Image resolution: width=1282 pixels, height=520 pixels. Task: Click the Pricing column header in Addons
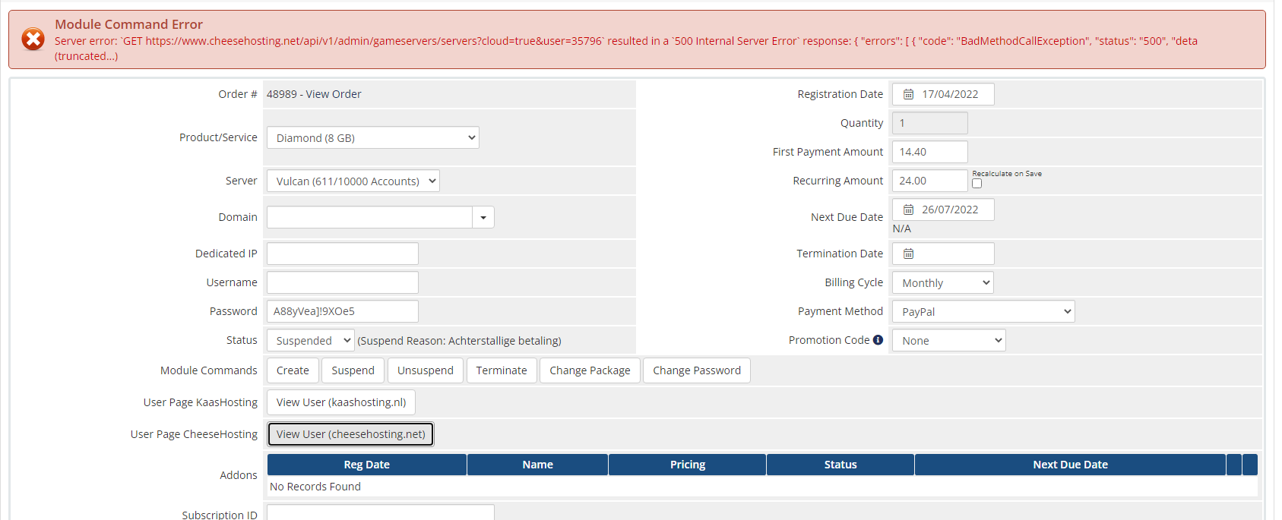(x=687, y=465)
